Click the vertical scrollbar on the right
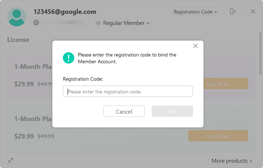This screenshot has width=263, height=168. [260, 53]
